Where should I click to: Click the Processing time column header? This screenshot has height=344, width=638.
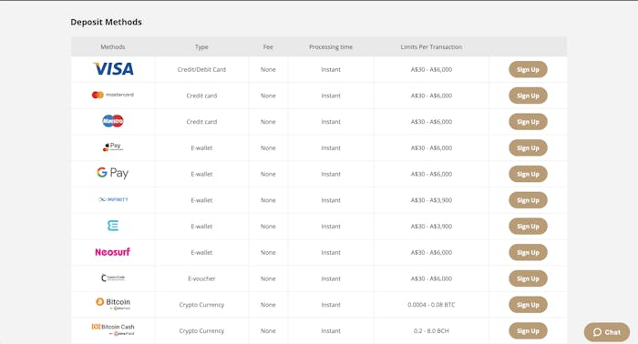(331, 46)
